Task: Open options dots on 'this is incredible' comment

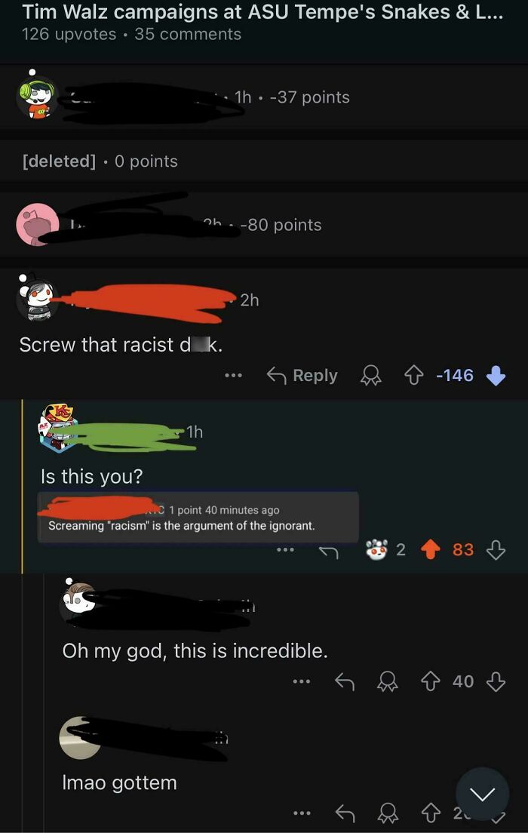Action: coord(301,681)
